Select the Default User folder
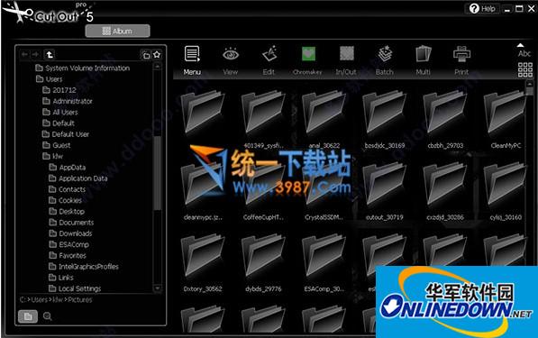The image size is (538, 338). pos(66,133)
